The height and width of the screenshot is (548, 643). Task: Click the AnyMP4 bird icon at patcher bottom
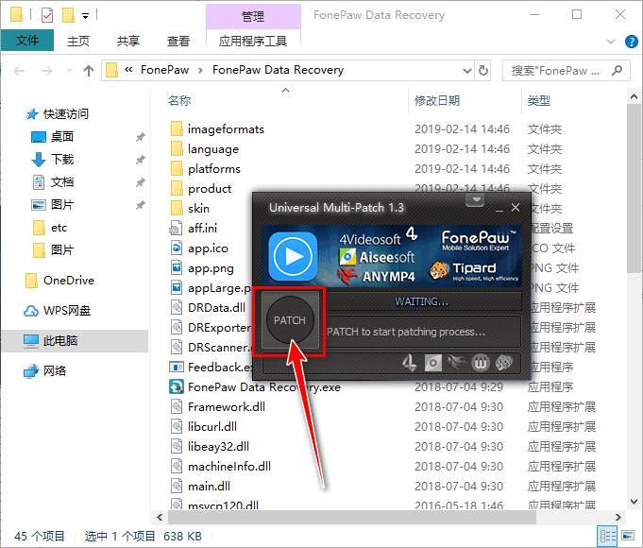(456, 363)
